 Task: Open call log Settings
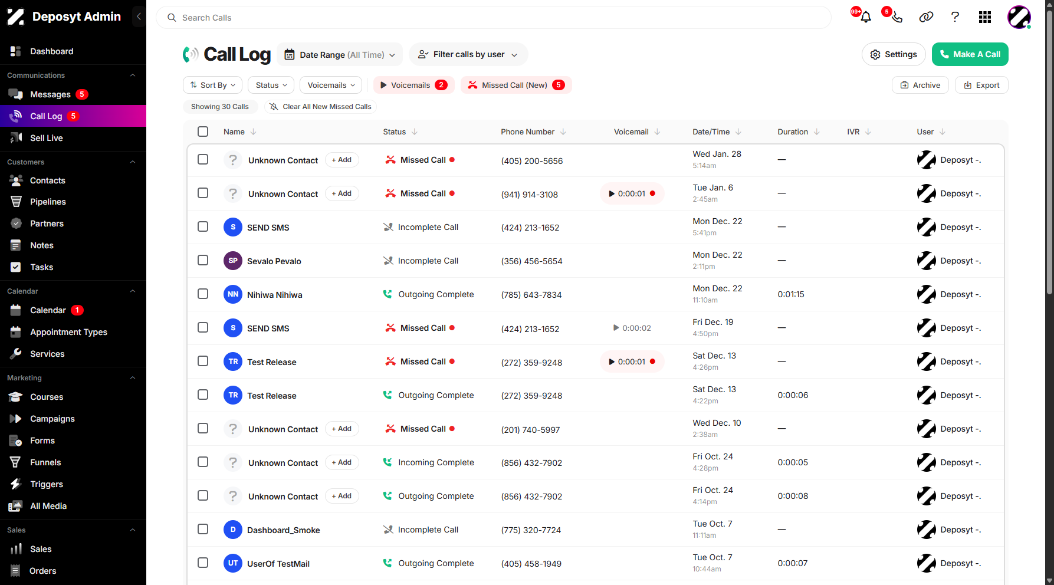click(894, 54)
